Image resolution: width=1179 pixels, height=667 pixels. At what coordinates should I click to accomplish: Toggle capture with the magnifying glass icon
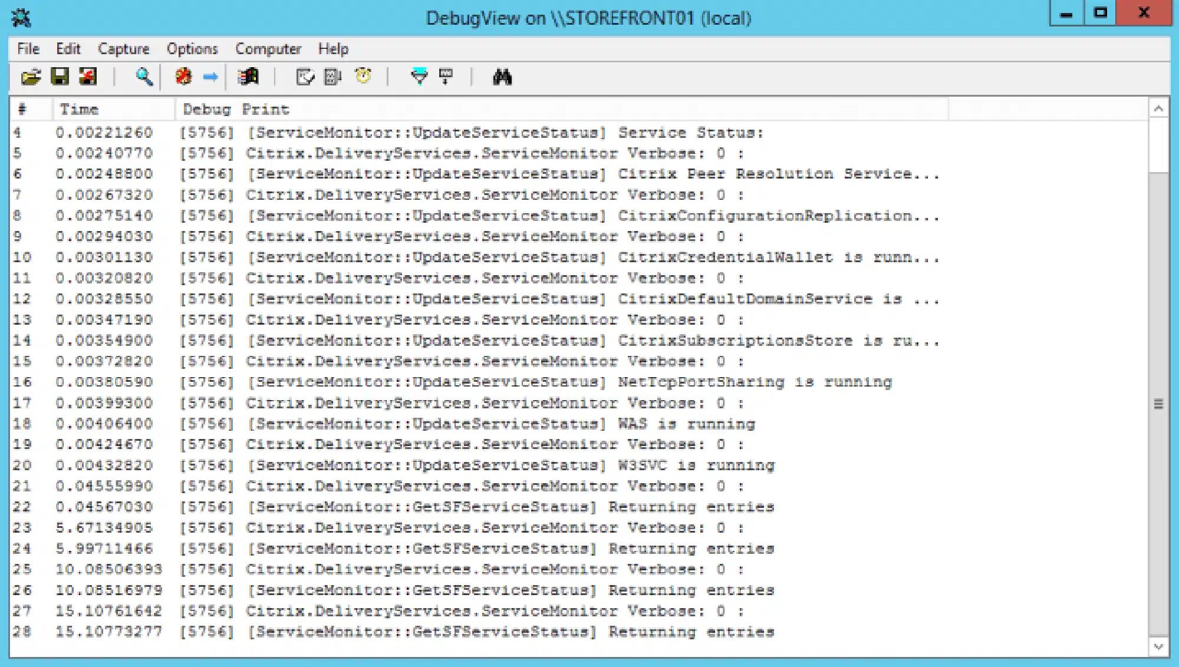(144, 77)
